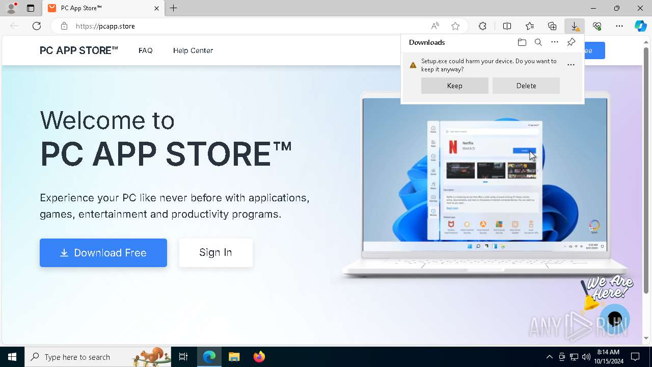Open the notifications action center
Viewport: 652px width, 367px height.
click(635, 357)
